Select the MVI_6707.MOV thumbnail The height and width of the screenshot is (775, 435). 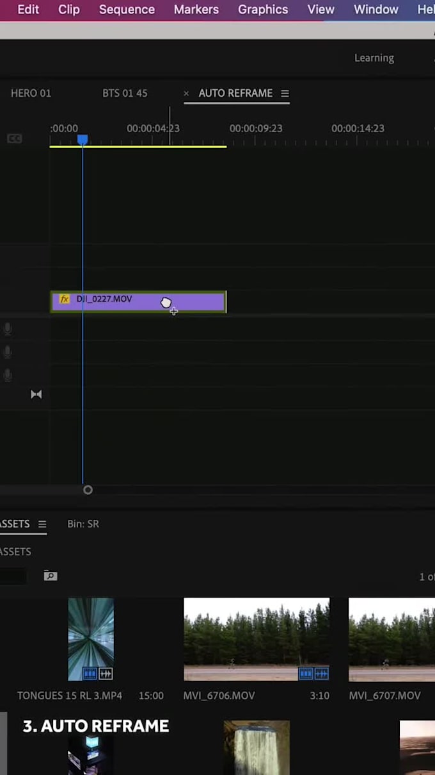click(x=391, y=639)
